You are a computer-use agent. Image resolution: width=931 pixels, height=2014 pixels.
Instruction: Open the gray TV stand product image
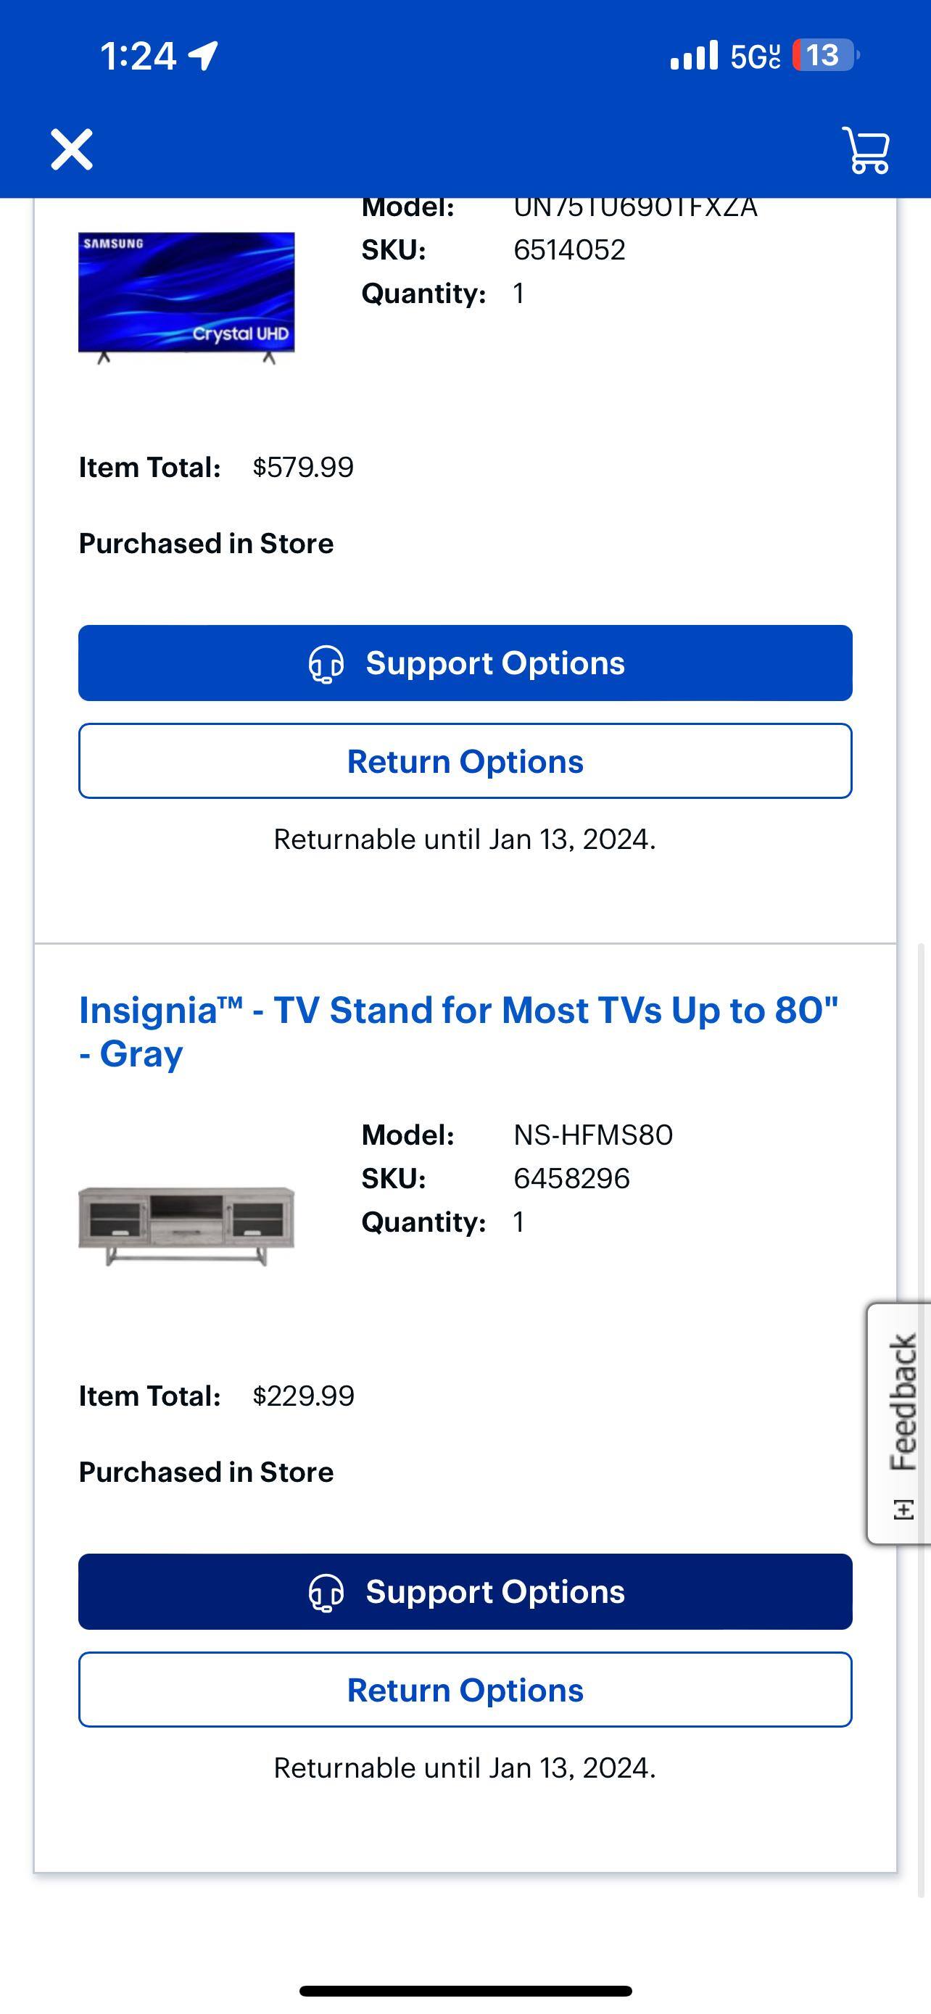(x=186, y=1225)
